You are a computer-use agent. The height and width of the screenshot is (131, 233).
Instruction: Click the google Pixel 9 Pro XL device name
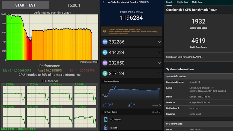pos(132,12)
